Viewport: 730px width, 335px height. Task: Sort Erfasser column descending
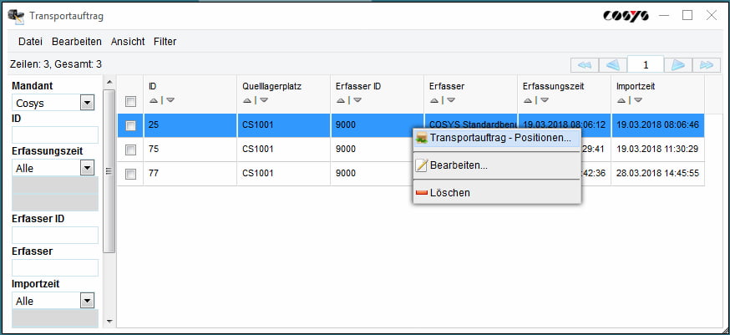pyautogui.click(x=451, y=99)
